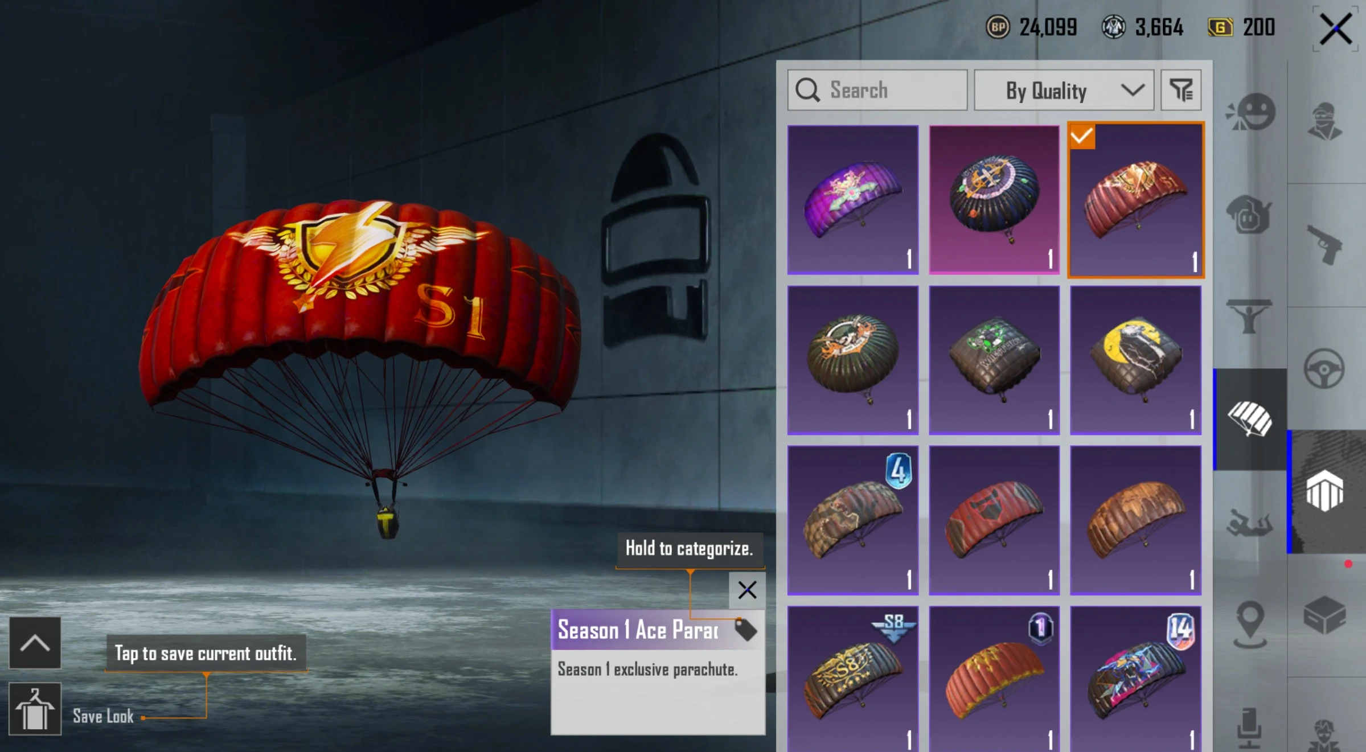
Task: Open the masked character outfit category
Action: 1324,121
